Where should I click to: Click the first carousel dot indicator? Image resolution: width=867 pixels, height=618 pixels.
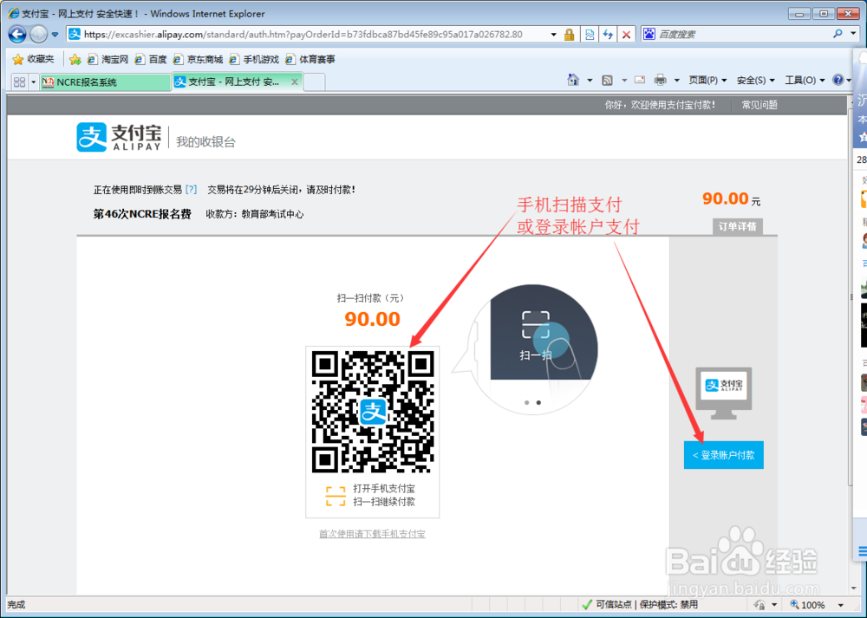click(x=527, y=402)
